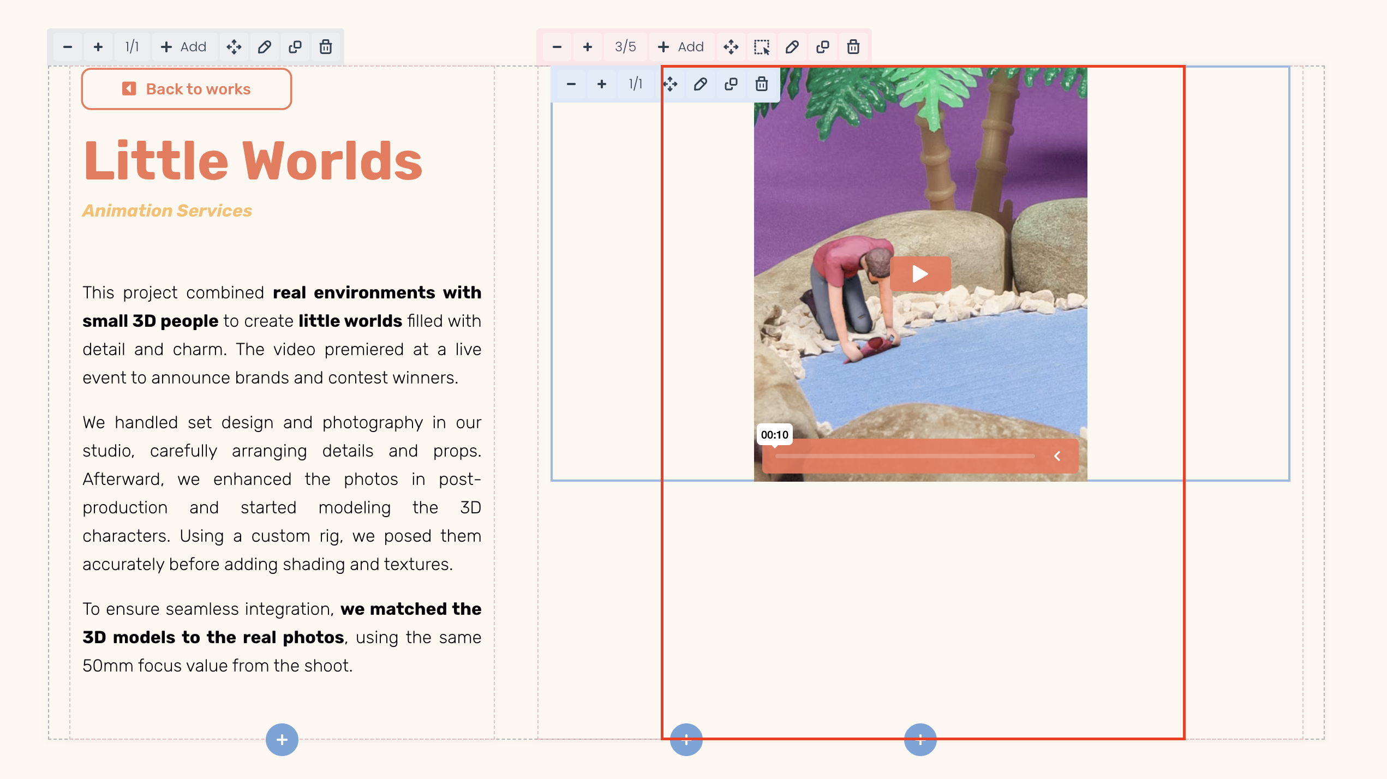Click minus icon in left column toolbar
The width and height of the screenshot is (1387, 779).
(x=68, y=47)
